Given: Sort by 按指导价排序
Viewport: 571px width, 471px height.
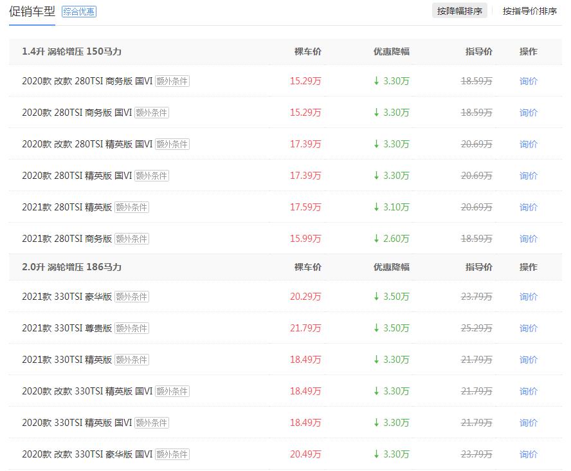Looking at the screenshot, I should 529,12.
